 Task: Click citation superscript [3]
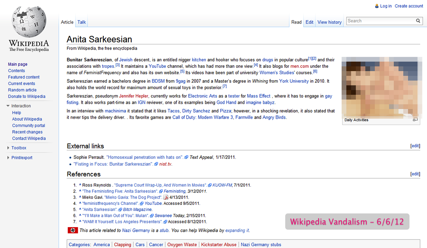coord(117,65)
